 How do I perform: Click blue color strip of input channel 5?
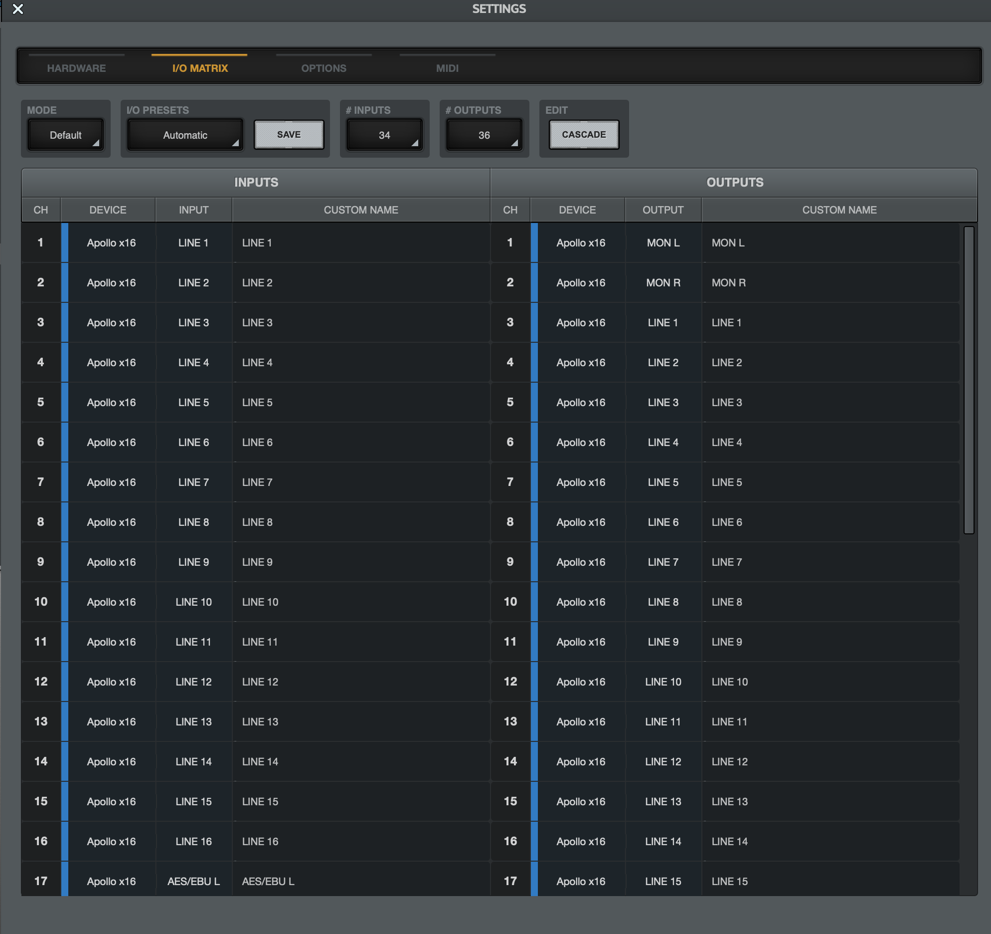[x=65, y=402]
